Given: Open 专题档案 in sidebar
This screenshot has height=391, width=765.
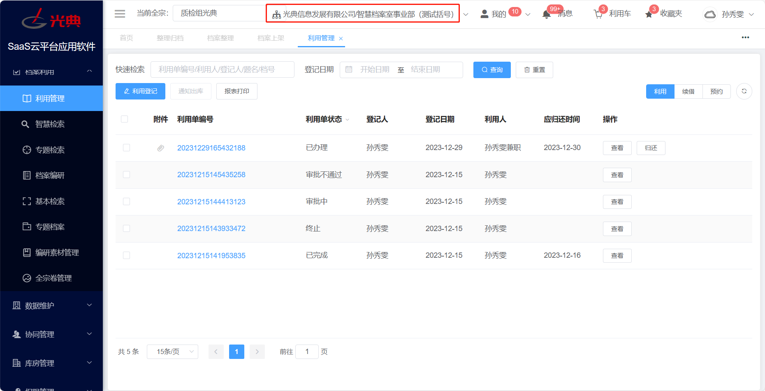Looking at the screenshot, I should pyautogui.click(x=51, y=227).
